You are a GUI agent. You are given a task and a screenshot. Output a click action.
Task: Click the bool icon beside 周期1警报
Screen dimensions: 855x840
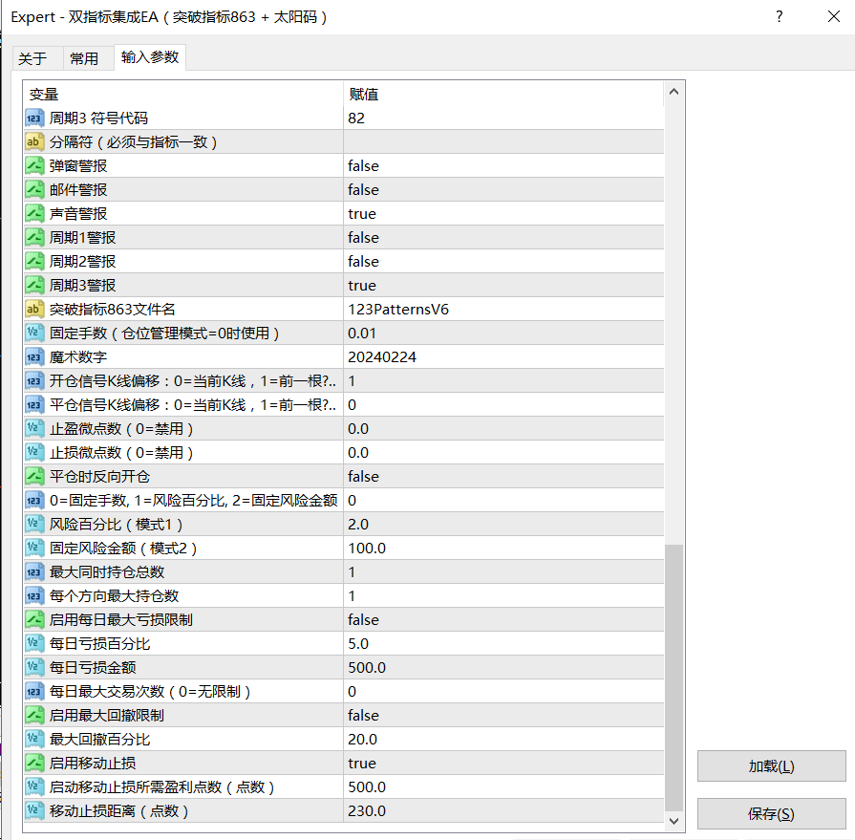click(x=33, y=238)
